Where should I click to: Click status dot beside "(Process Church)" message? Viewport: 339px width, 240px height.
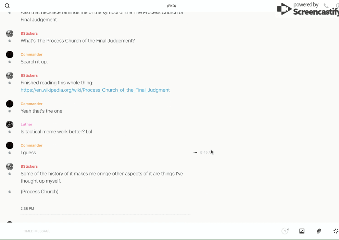pyautogui.click(x=10, y=192)
